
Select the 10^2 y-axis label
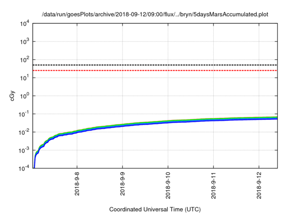[25, 60]
